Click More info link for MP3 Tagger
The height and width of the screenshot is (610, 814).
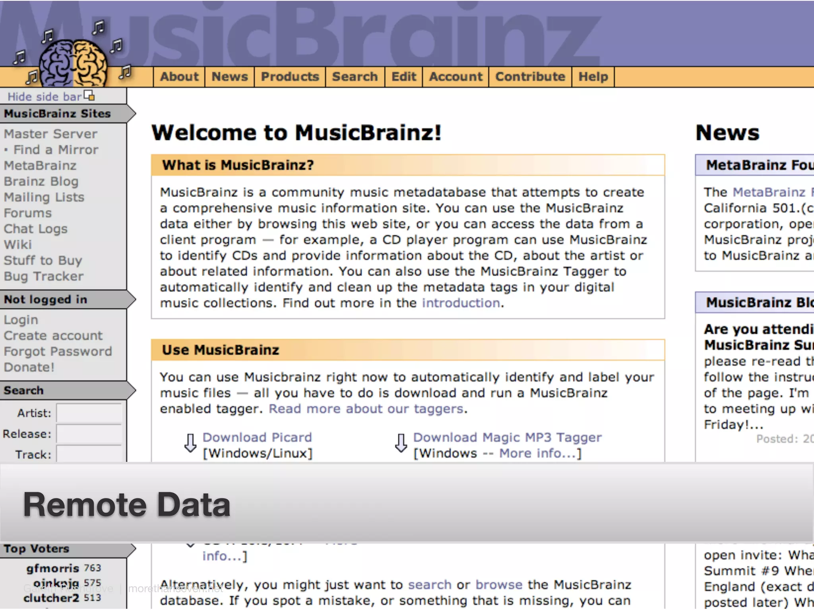point(538,453)
